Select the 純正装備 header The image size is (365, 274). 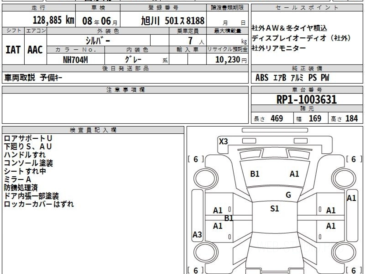coord(307,68)
